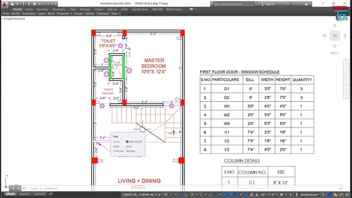Open the Help dropdown arrow
352x198 pixels.
pyautogui.click(x=311, y=4)
